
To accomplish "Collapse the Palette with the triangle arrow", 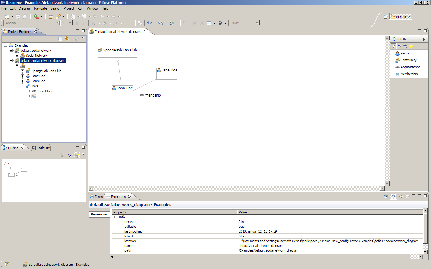I will pyautogui.click(x=424, y=39).
